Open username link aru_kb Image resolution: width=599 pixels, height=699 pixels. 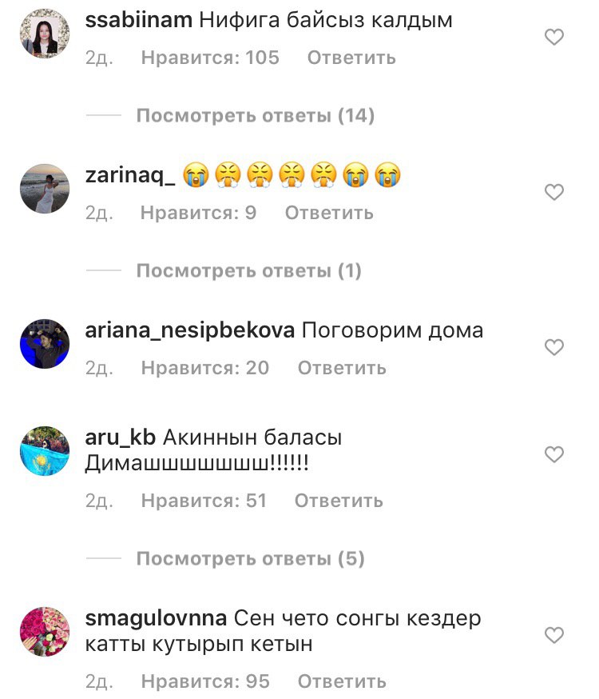pos(120,437)
